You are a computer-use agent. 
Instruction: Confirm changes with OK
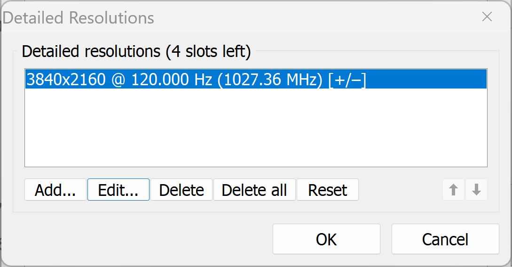tap(326, 239)
